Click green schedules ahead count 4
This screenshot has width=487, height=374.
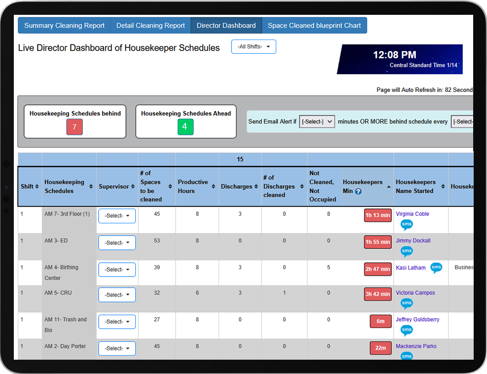point(186,127)
